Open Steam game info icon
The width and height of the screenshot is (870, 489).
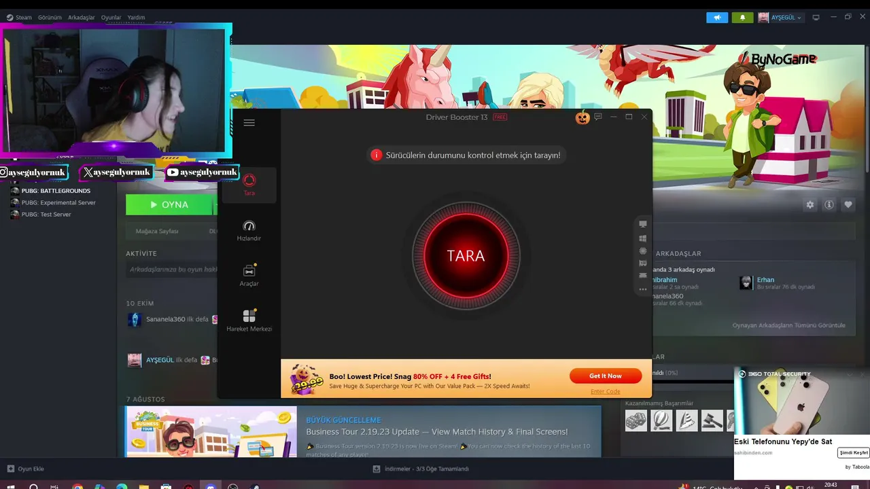[x=829, y=204]
